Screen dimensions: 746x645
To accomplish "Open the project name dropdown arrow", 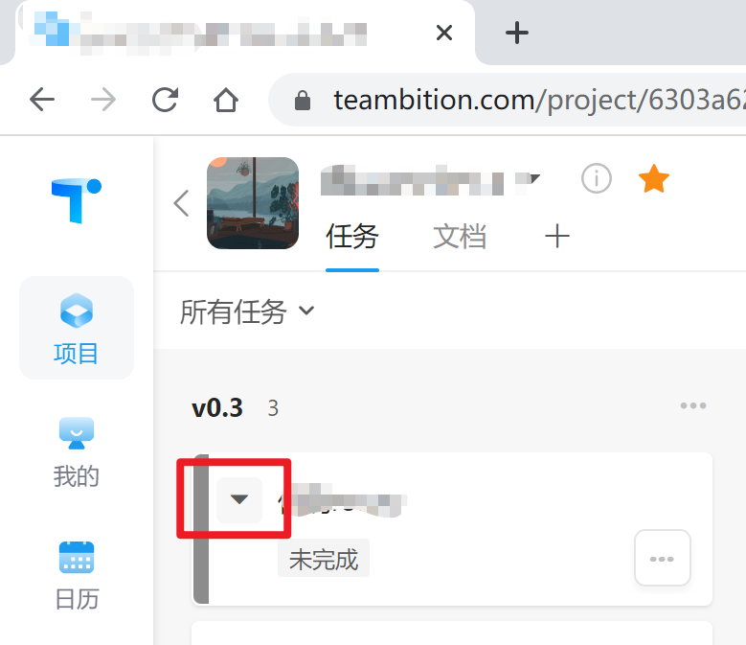I will pyautogui.click(x=533, y=179).
